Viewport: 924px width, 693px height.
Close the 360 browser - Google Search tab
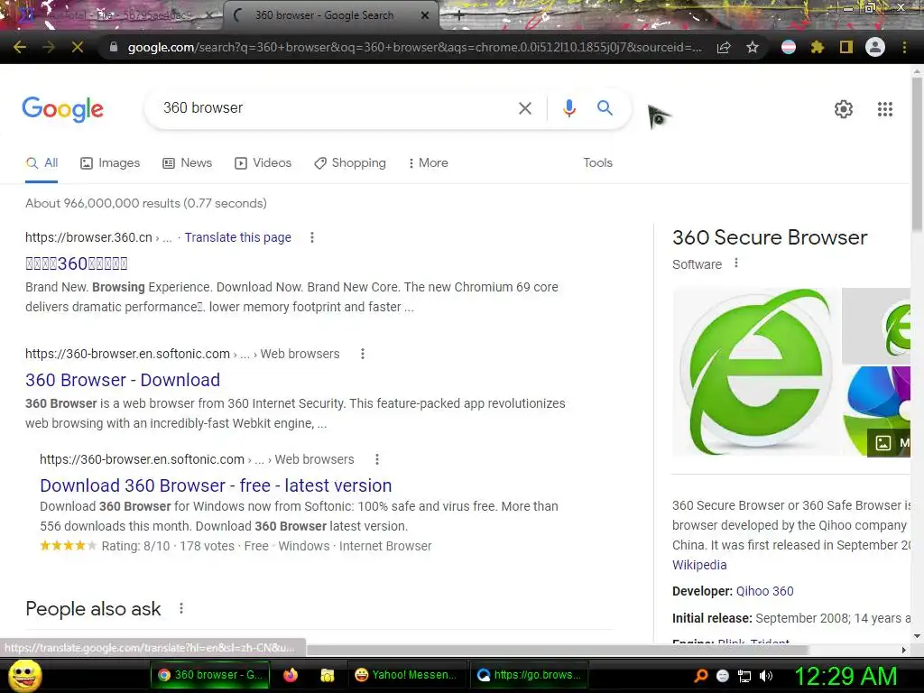point(425,16)
